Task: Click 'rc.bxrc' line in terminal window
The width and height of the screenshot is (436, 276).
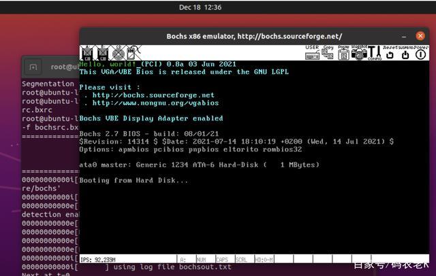Action: coord(37,110)
